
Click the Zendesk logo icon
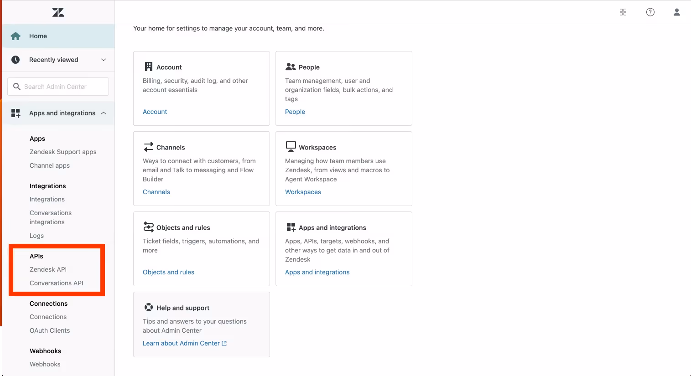tap(58, 12)
